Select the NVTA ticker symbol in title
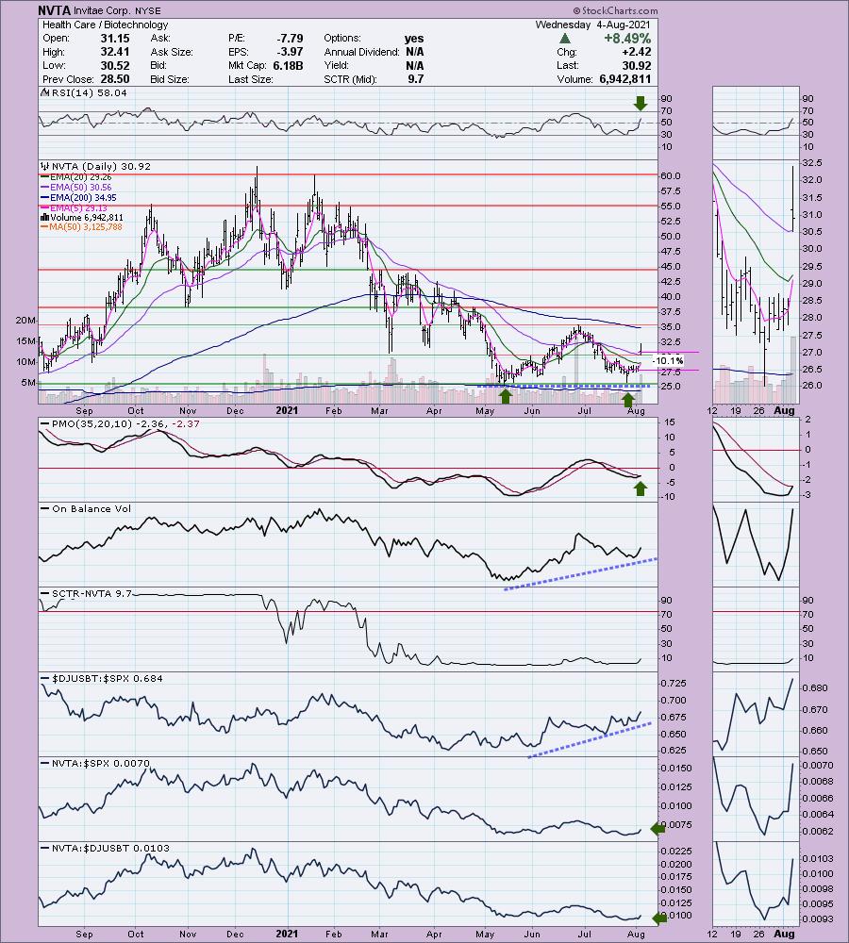Image resolution: width=849 pixels, height=943 pixels. point(54,10)
